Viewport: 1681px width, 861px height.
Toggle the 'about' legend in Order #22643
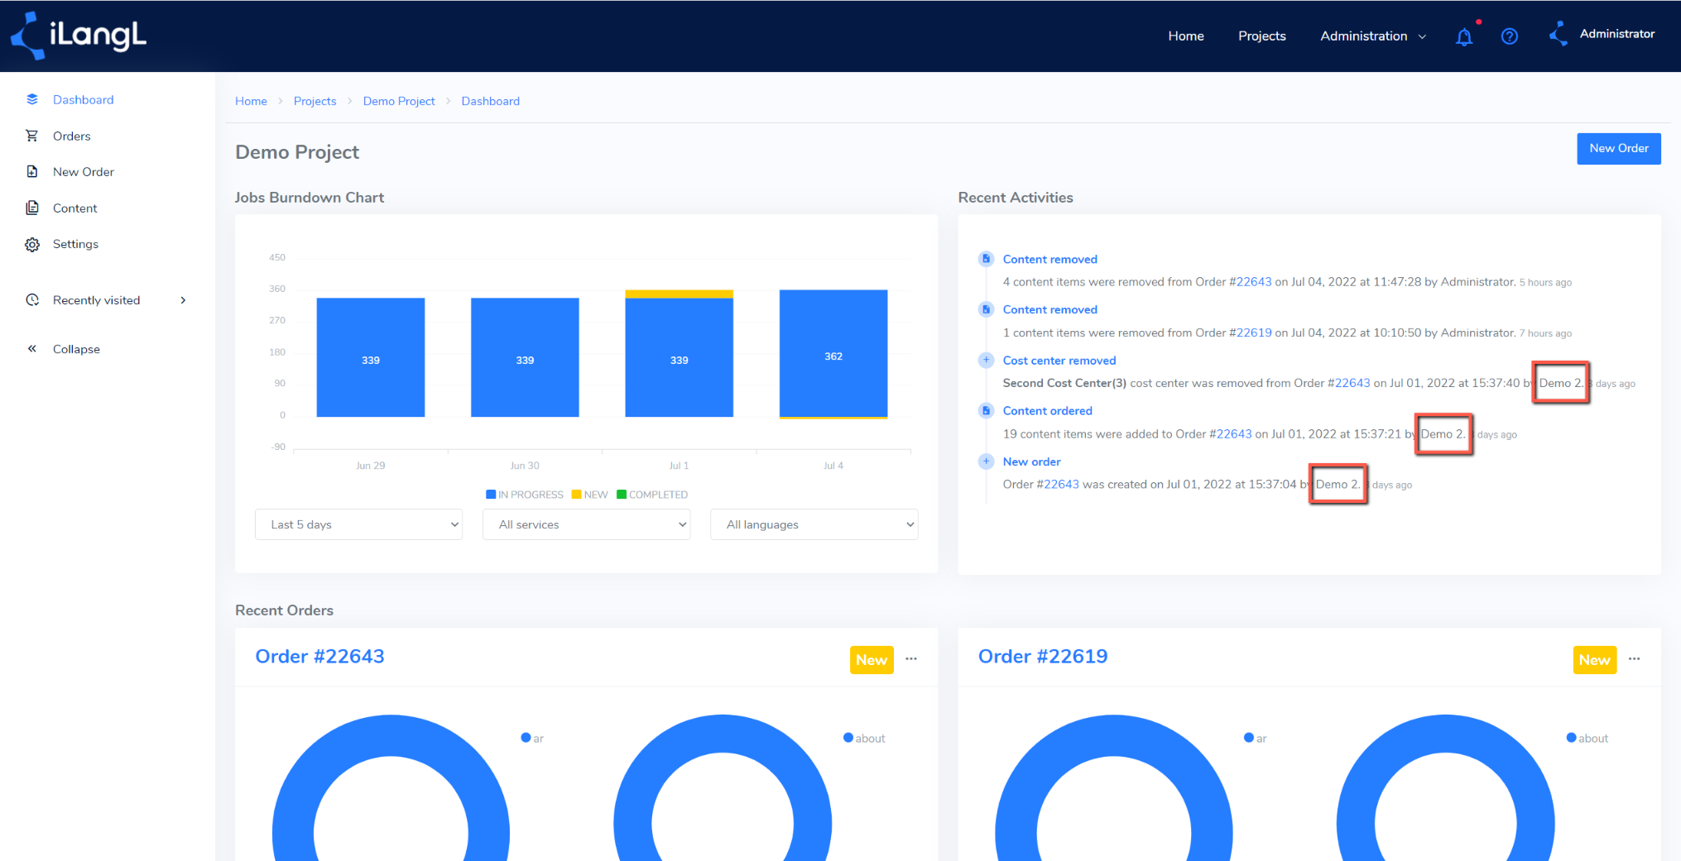864,738
